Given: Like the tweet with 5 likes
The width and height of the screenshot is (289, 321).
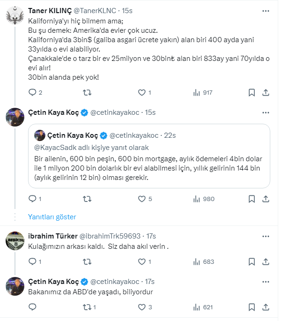Looking at the screenshot, I should (x=142, y=199).
